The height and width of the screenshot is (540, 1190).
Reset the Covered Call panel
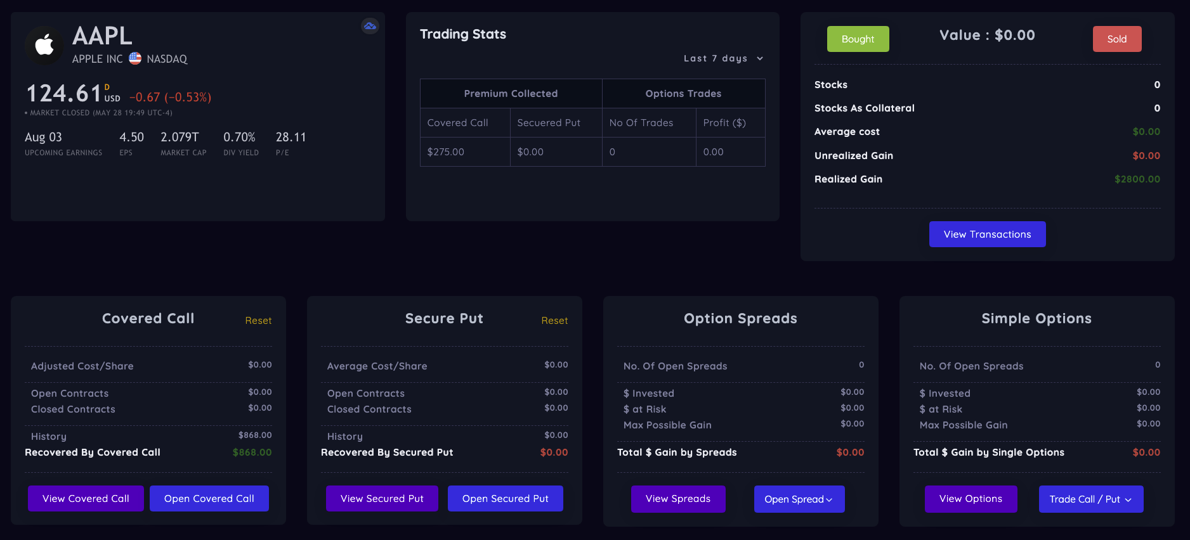[x=258, y=321]
